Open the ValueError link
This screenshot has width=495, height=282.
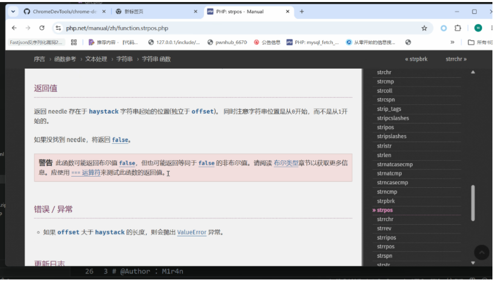coord(192,232)
